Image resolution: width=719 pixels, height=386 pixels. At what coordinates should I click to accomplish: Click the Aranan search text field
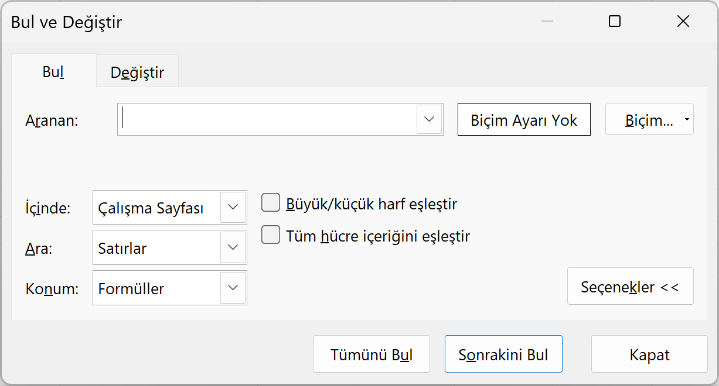pyautogui.click(x=267, y=119)
